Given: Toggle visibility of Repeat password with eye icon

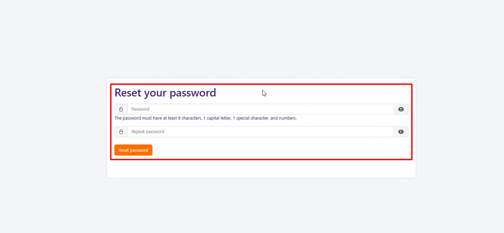Looking at the screenshot, I should pyautogui.click(x=401, y=132).
